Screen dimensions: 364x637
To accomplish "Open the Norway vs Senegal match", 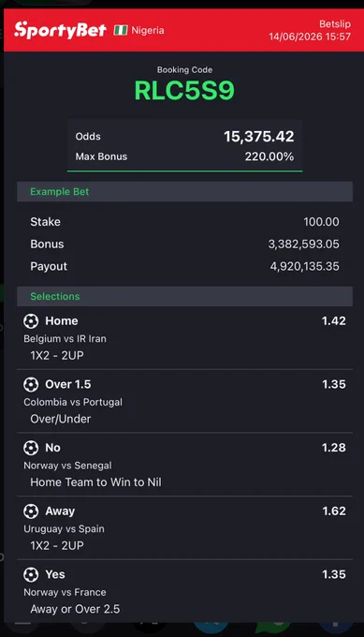I will click(67, 466).
